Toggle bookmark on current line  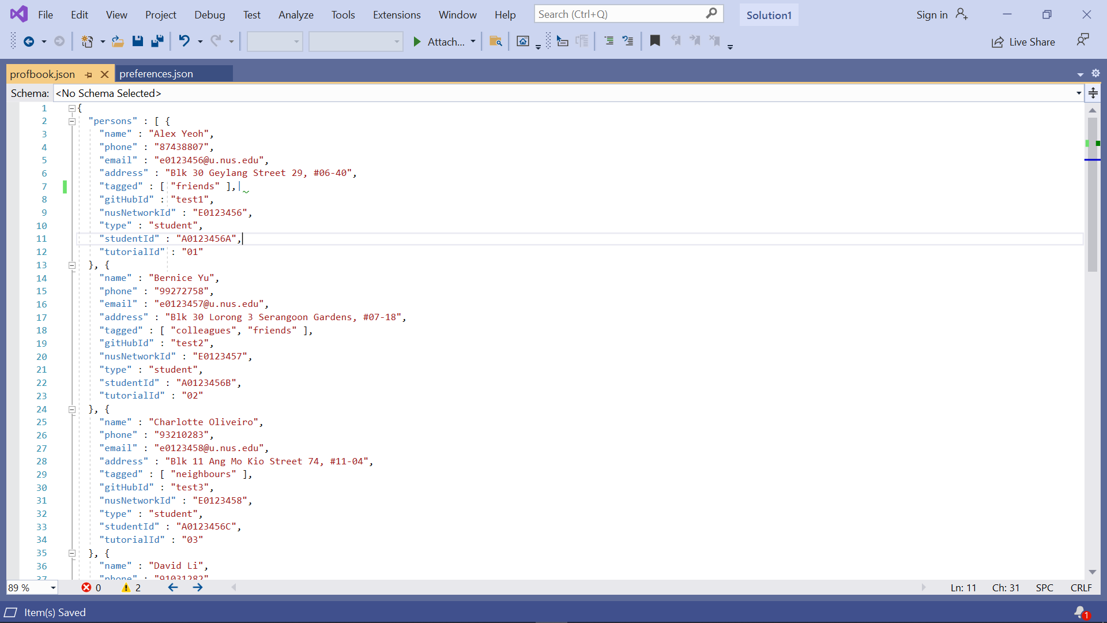click(x=655, y=41)
